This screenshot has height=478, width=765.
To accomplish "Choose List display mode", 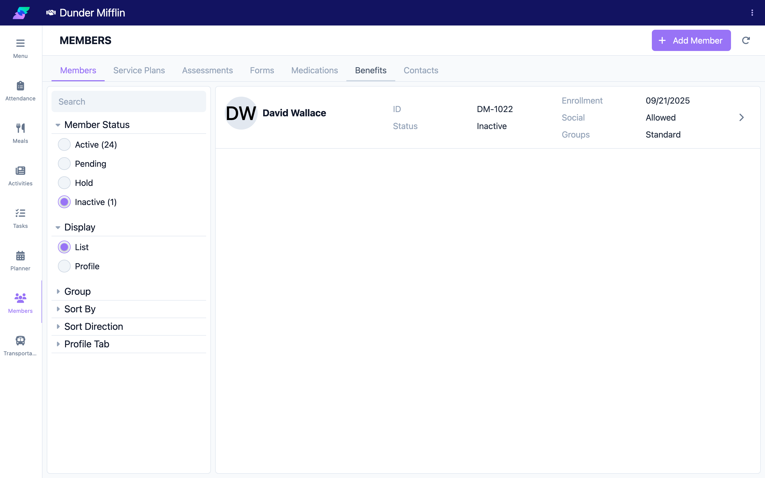I will (x=64, y=247).
